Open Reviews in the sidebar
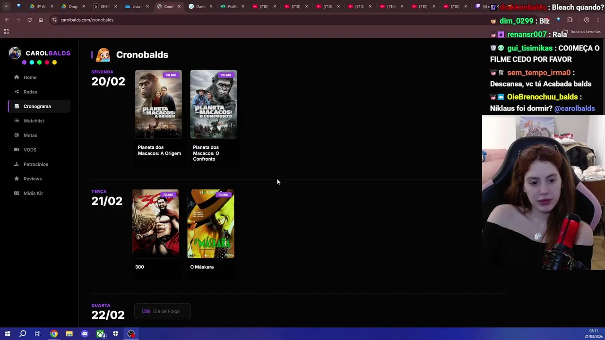Image resolution: width=605 pixels, height=340 pixels. 39,178
